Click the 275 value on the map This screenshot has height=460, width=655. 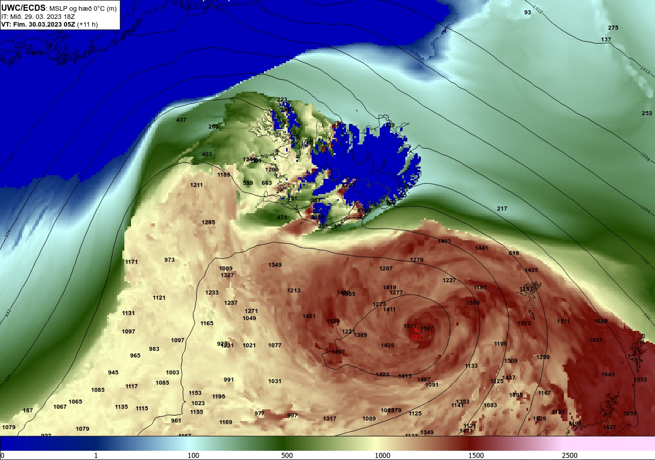[613, 28]
